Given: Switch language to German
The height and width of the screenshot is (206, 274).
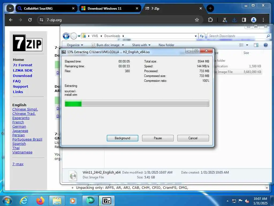Looking at the screenshot, I should 19,127.
